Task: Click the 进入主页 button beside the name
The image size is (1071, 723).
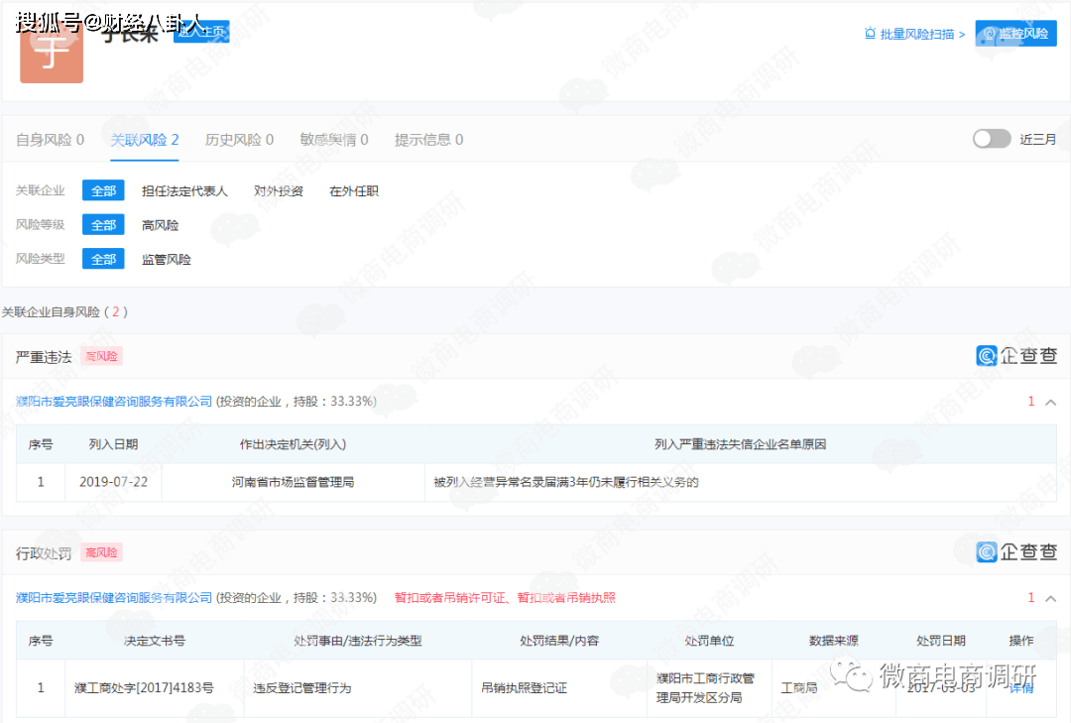Action: point(201,33)
